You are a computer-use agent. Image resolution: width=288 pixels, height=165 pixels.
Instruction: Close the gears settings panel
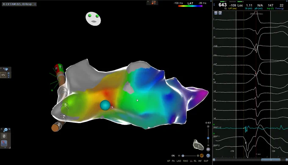[1, 129]
